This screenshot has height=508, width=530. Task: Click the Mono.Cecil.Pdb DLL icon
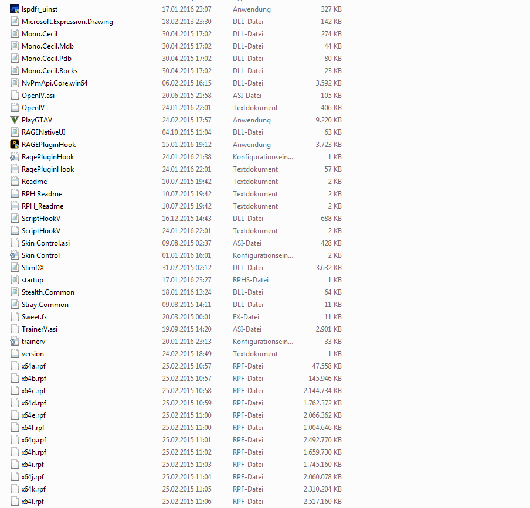tap(15, 59)
